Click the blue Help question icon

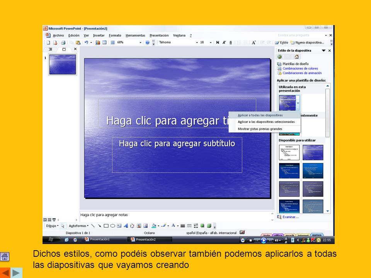[x=147, y=42]
